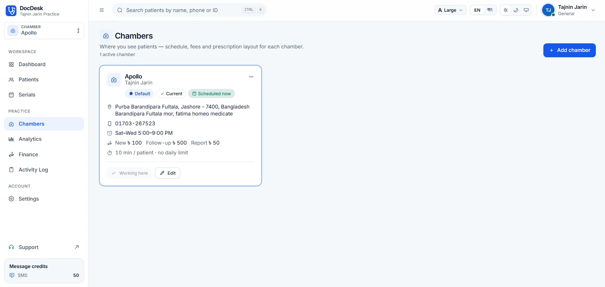The width and height of the screenshot is (605, 287).
Task: Set language to EN
Action: 477,10
